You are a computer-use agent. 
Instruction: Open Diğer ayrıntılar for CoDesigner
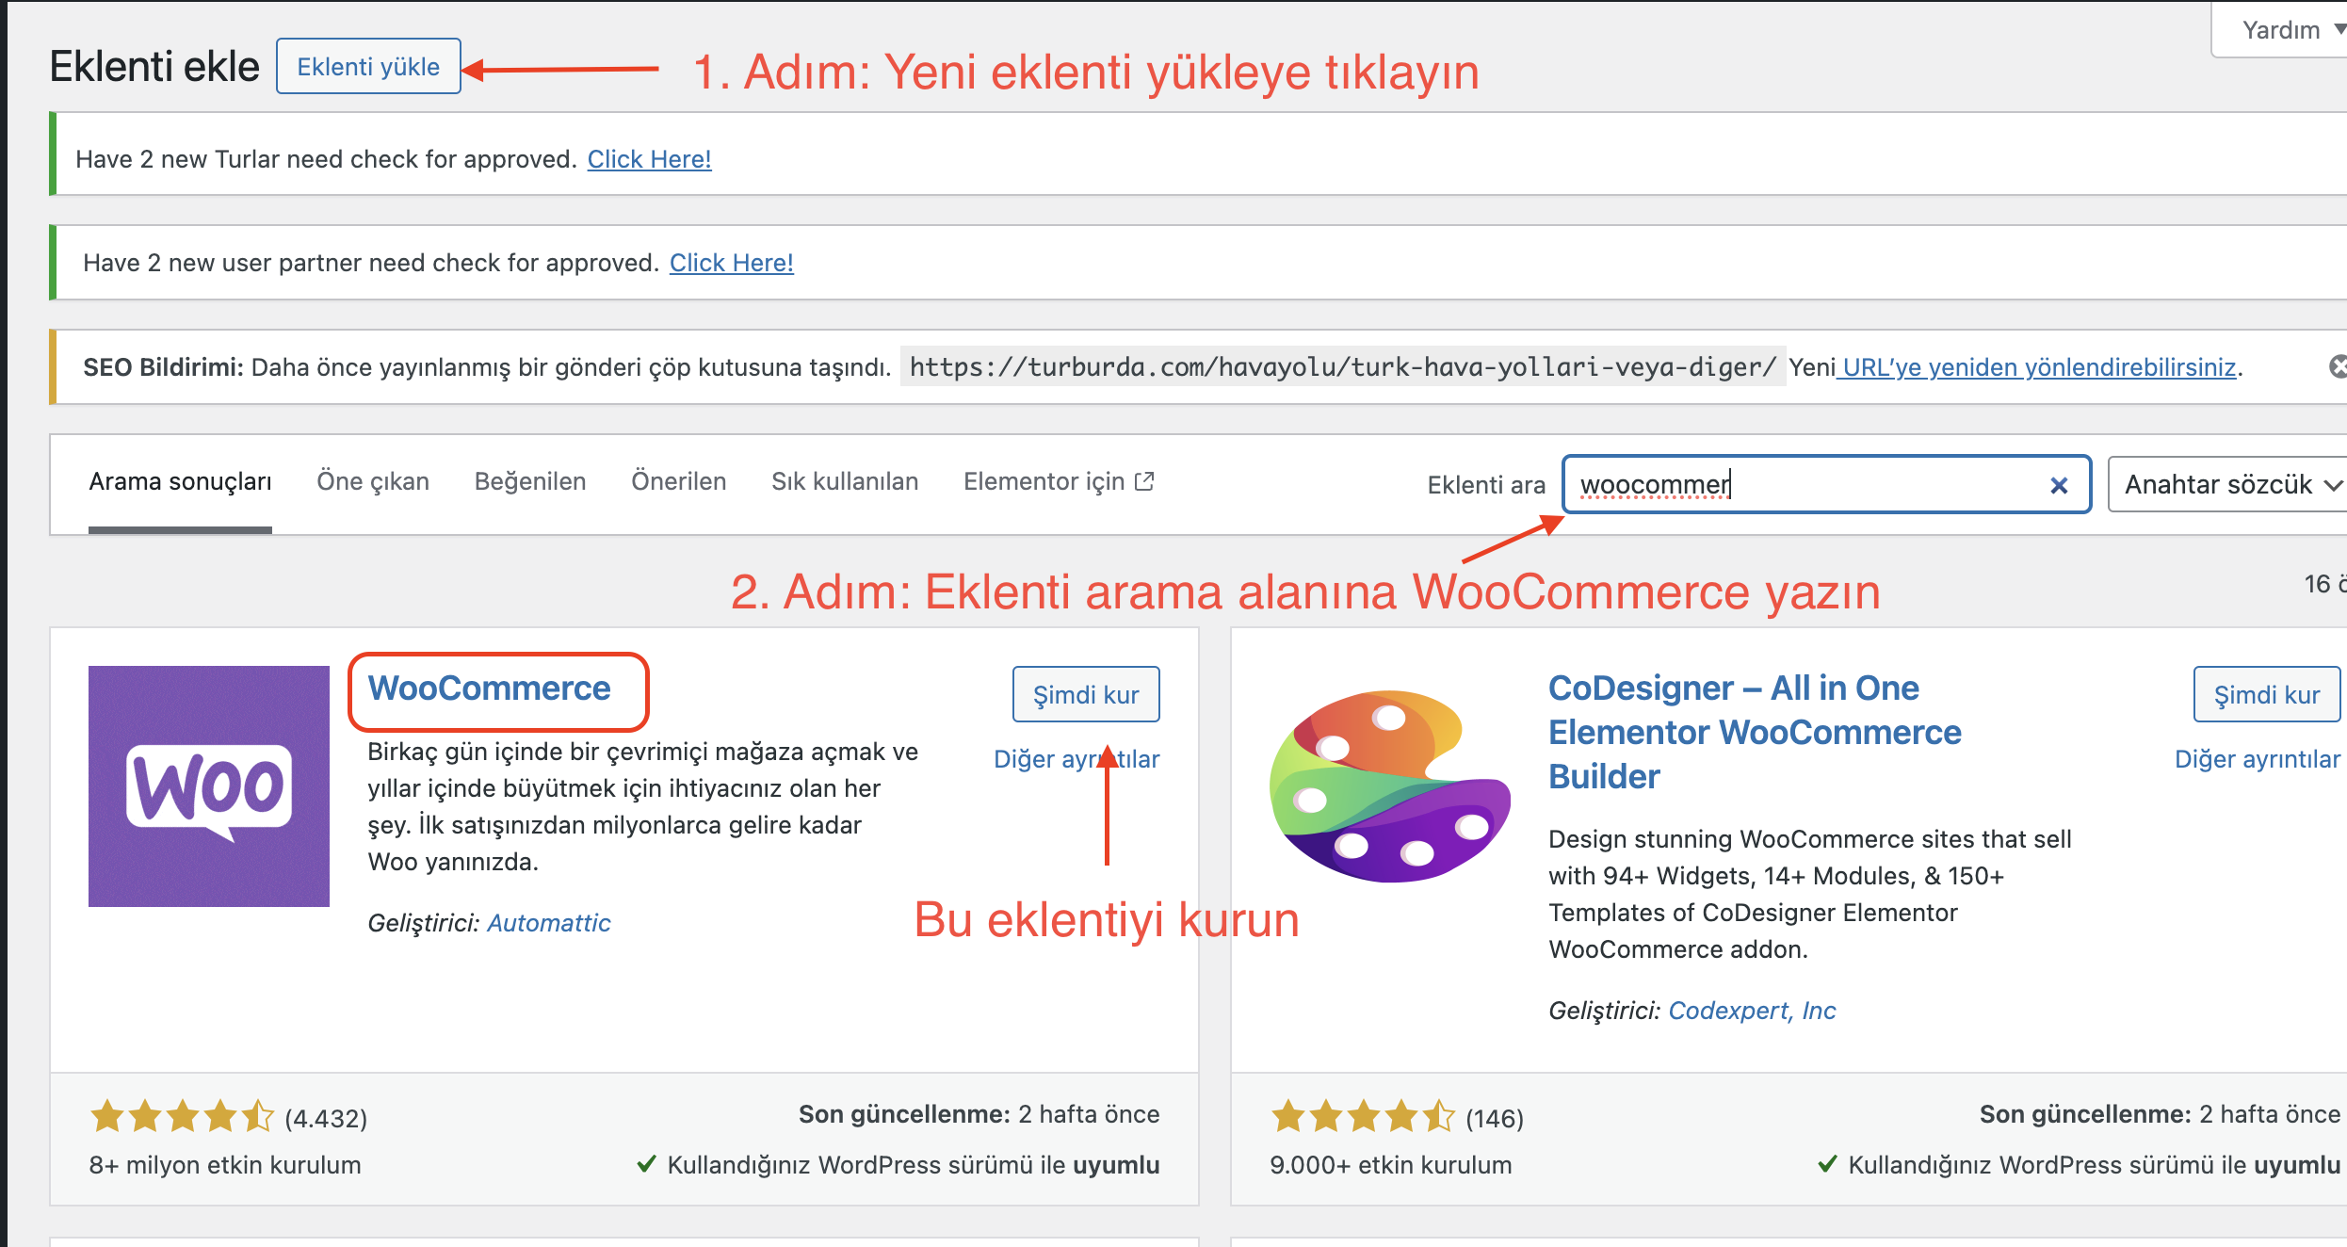coord(2258,759)
